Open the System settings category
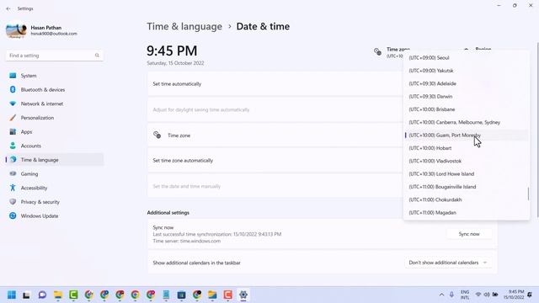This screenshot has height=303, width=539. point(55,76)
